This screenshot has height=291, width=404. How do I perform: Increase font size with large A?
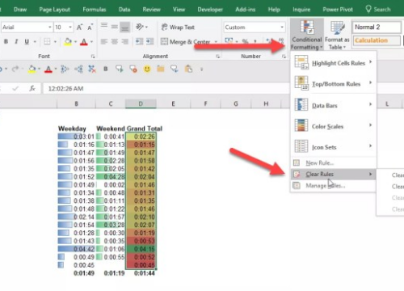click(79, 27)
